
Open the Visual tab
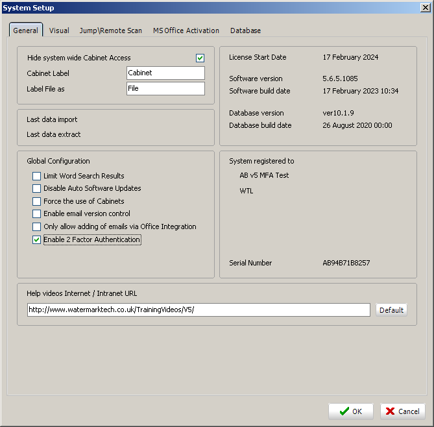pyautogui.click(x=59, y=30)
